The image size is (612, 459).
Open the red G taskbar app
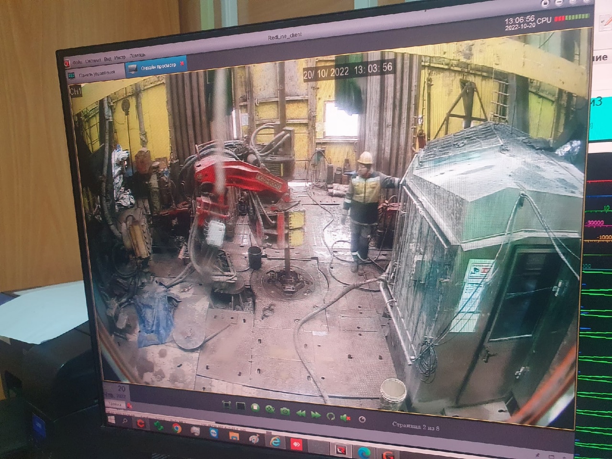[x=388, y=454]
